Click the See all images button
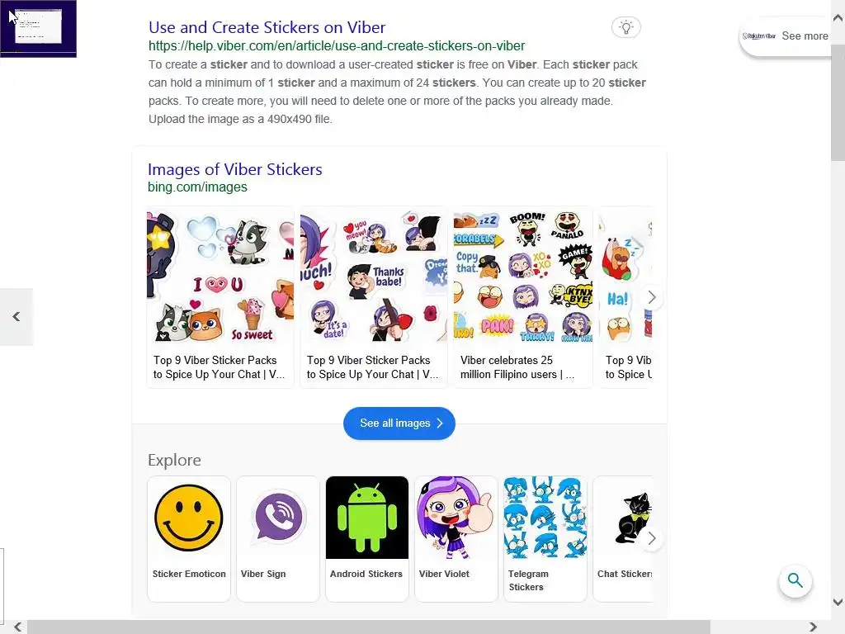 coord(399,423)
